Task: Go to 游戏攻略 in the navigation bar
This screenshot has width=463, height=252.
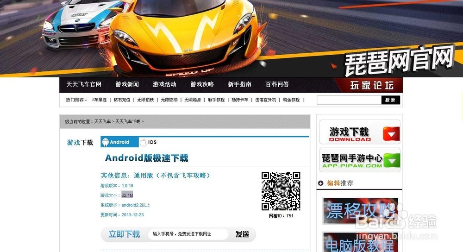Action: [202, 84]
